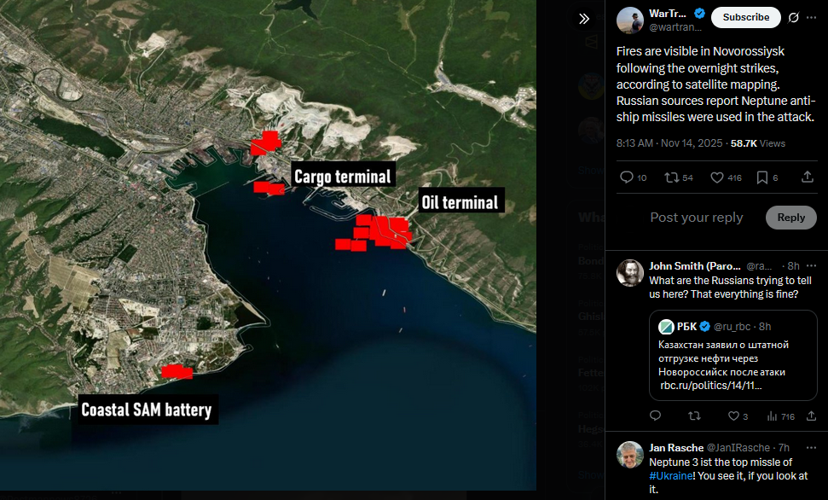Open Jan Rasche profile name link
Image resolution: width=828 pixels, height=500 pixels.
(x=676, y=448)
